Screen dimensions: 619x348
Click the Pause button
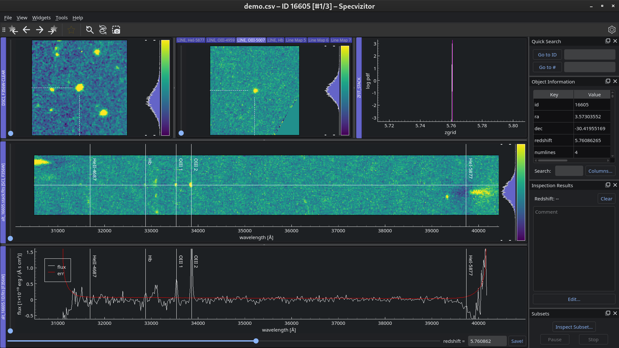point(555,340)
